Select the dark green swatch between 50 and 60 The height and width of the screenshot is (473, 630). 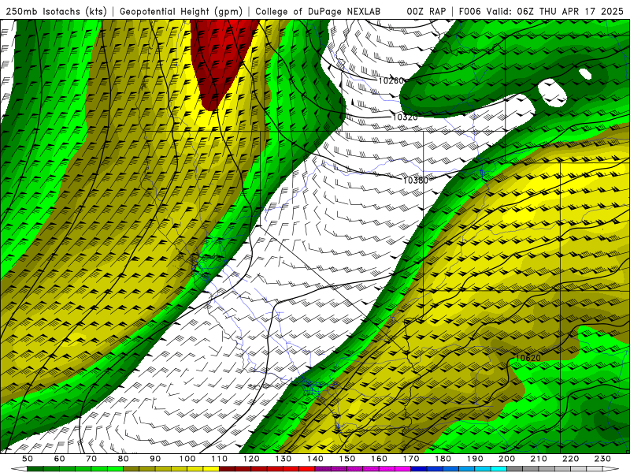(x=35, y=469)
